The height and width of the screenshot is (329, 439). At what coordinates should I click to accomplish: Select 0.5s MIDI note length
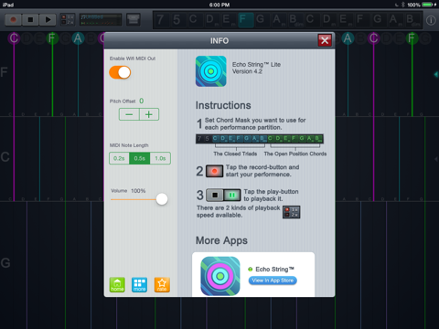point(140,158)
